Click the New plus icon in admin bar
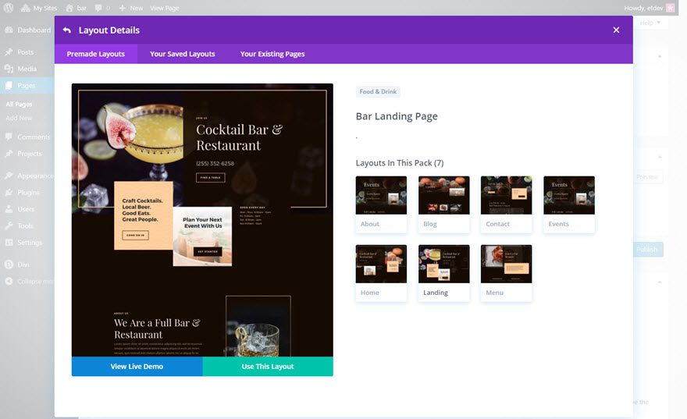Viewport: 687px width, 419px height. 123,8
